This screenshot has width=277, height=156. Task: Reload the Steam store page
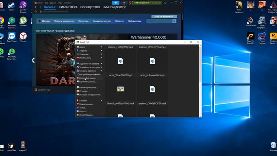tap(36, 12)
